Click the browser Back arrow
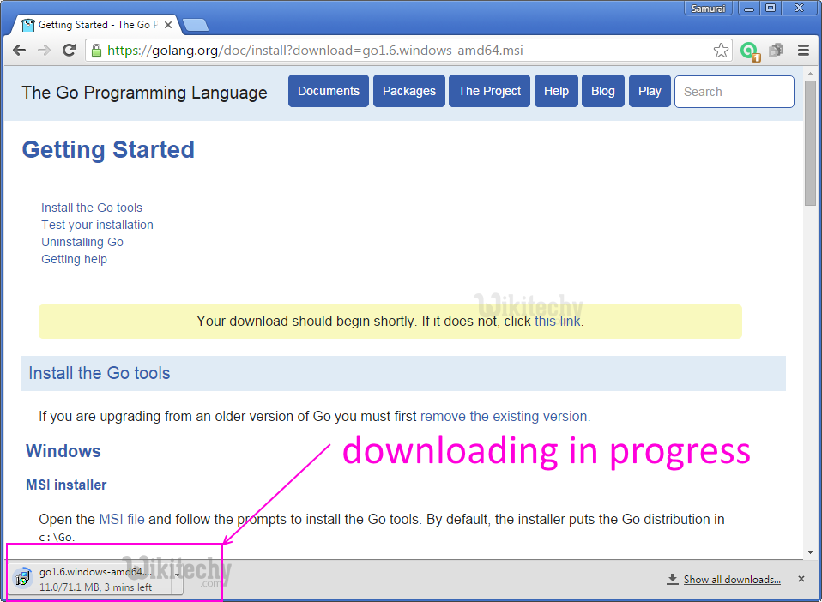 tap(19, 51)
